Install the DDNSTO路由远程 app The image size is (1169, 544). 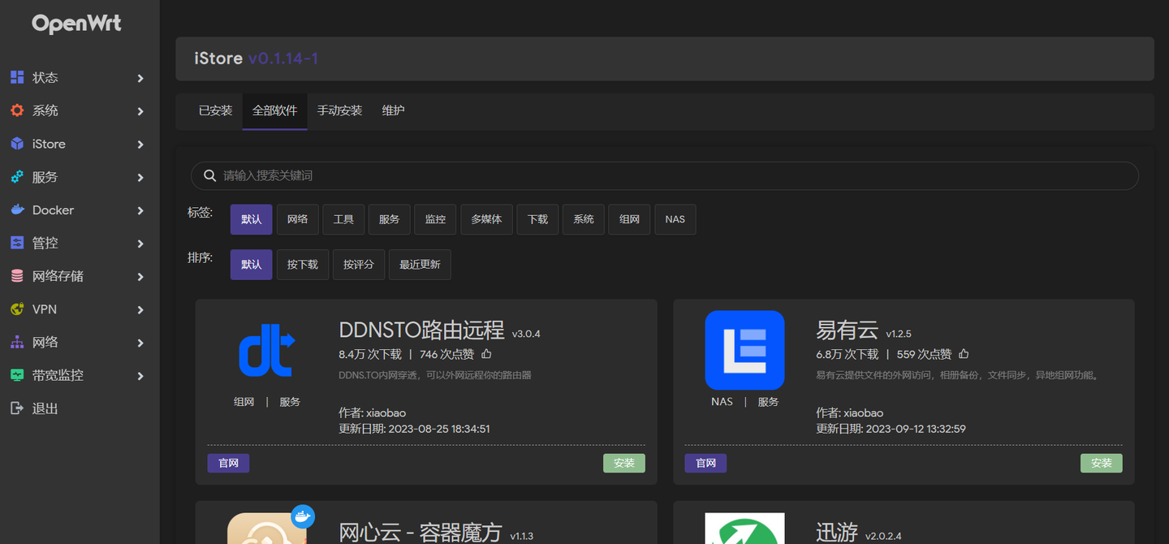pyautogui.click(x=623, y=463)
